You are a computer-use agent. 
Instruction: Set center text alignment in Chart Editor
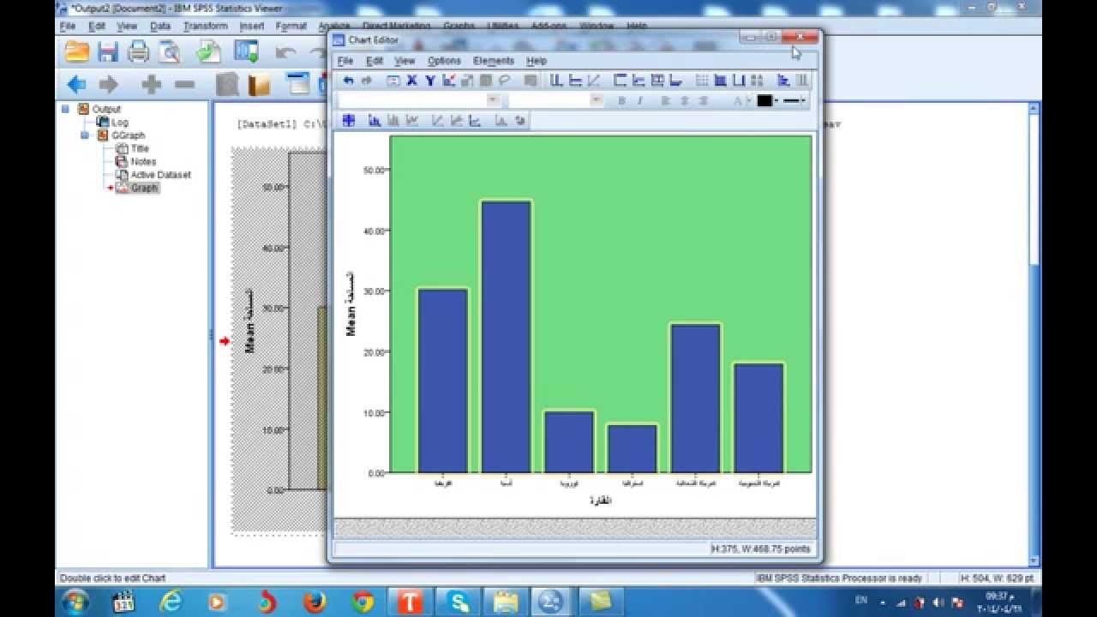pyautogui.click(x=684, y=100)
